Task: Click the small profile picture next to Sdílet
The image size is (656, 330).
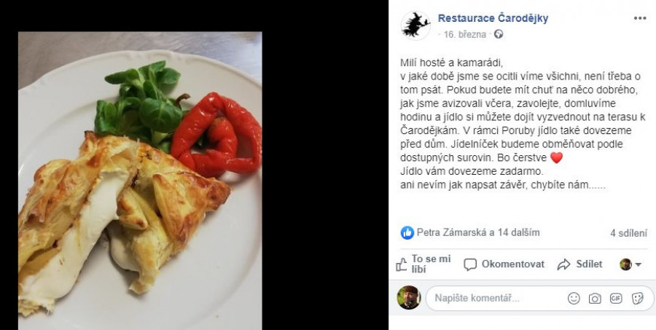Action: point(625,264)
